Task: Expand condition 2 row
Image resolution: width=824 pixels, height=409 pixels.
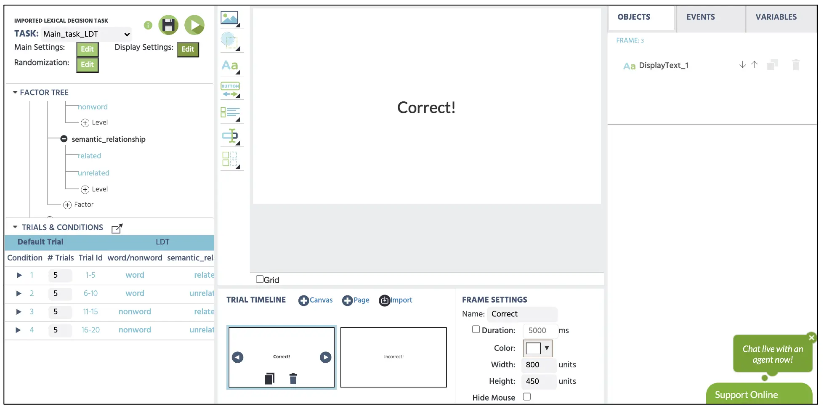Action: coord(19,293)
